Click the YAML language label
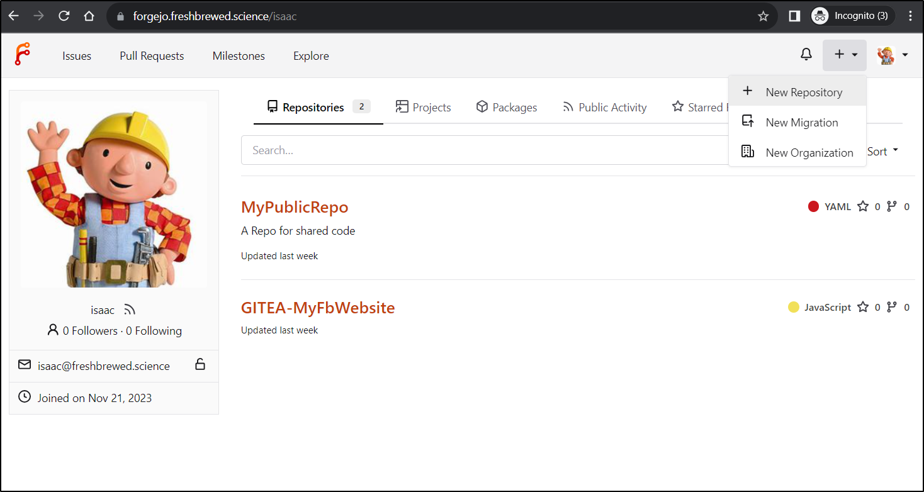Screen dimensions: 924x492 (x=838, y=206)
